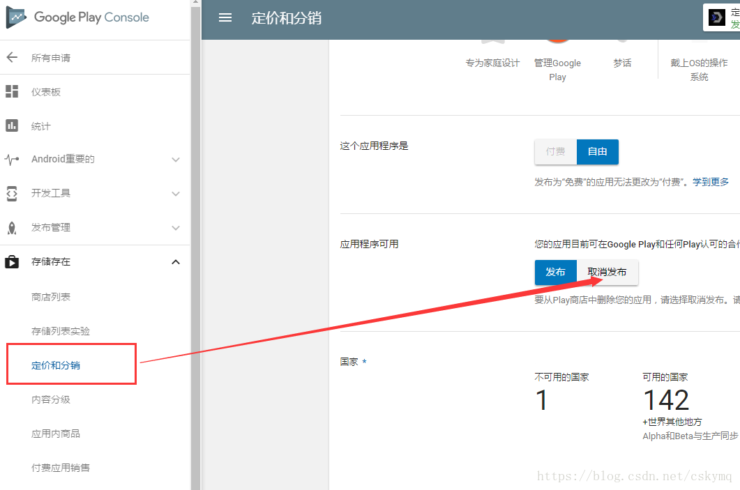The height and width of the screenshot is (490, 740).
Task: Click the 戴上OS的操作系统 label
Action: click(699, 70)
